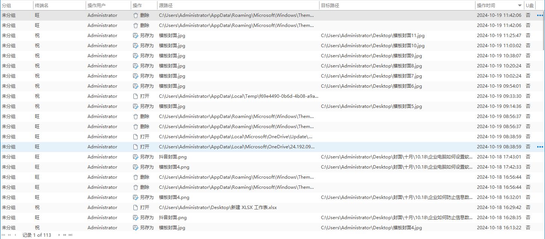Screen dimensions: 545x239
Task: Go to the last record page
Action: click(70, 235)
